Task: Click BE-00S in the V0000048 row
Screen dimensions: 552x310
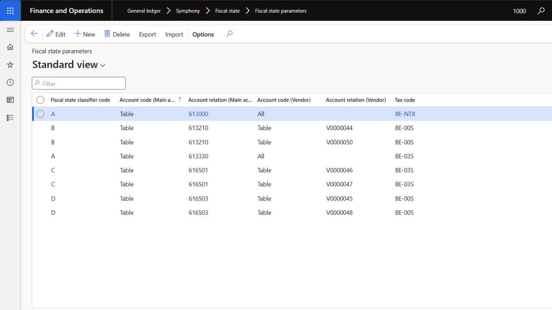Action: click(404, 213)
